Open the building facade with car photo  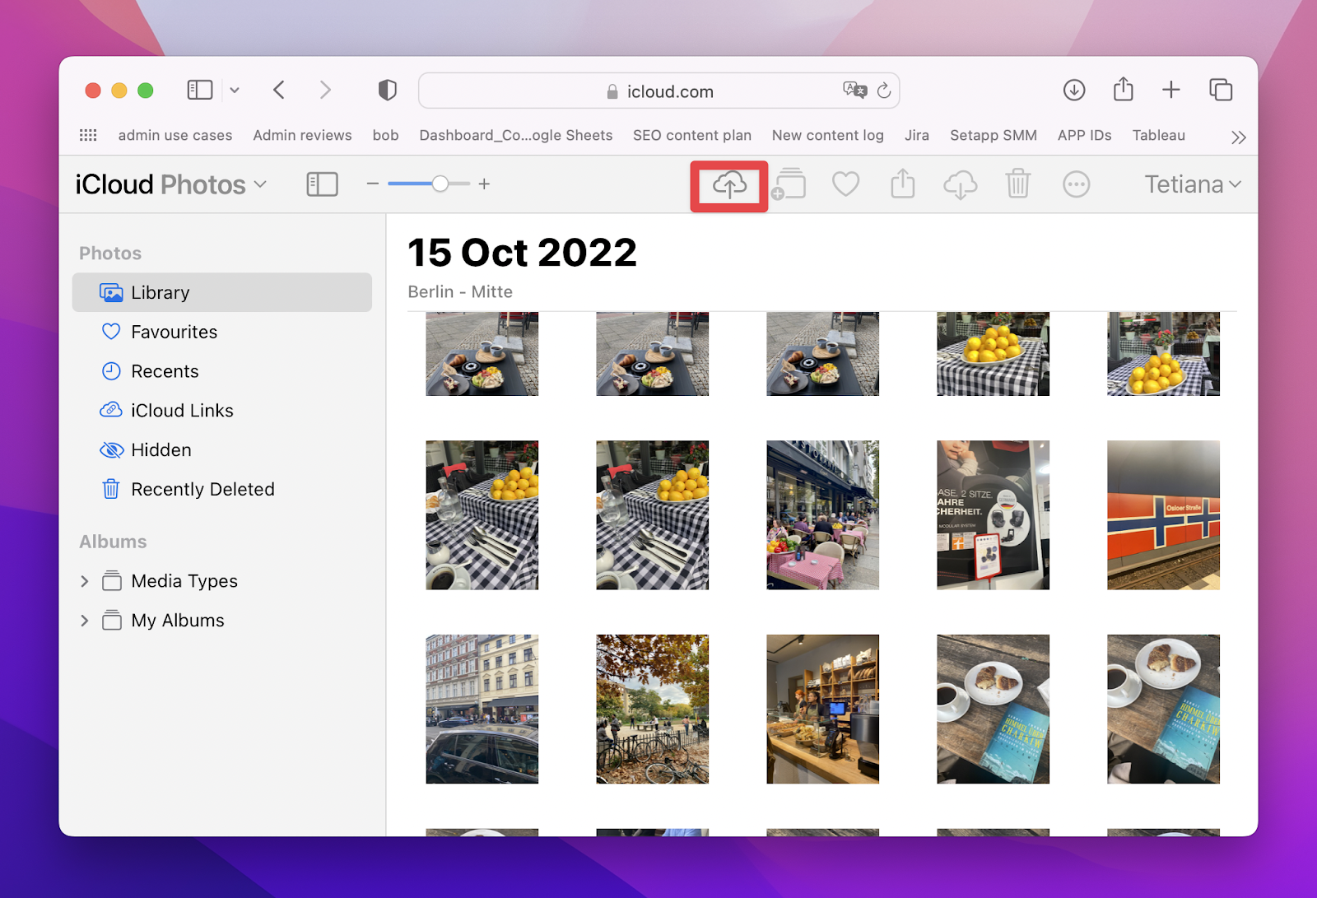tap(482, 709)
